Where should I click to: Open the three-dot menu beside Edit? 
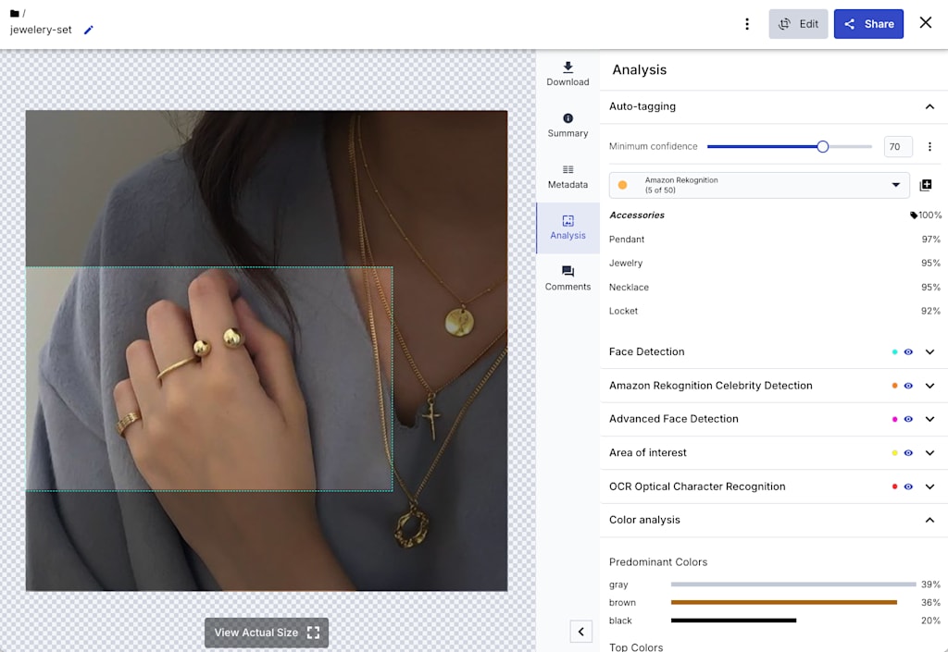point(747,23)
